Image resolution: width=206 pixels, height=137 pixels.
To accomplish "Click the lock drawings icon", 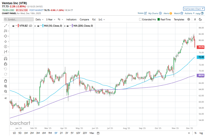I will [6, 64].
